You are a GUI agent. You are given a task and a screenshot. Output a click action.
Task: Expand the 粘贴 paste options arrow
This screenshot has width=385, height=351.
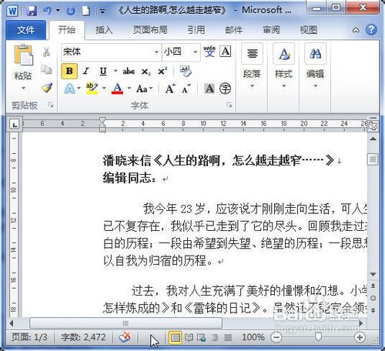tap(23, 88)
